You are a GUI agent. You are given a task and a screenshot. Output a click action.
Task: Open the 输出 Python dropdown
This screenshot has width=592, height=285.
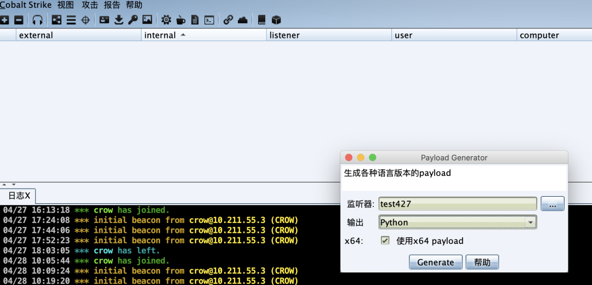coord(458,223)
